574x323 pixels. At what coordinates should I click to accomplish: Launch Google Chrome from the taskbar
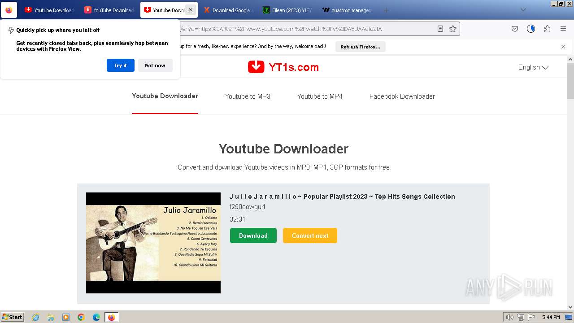(x=81, y=317)
